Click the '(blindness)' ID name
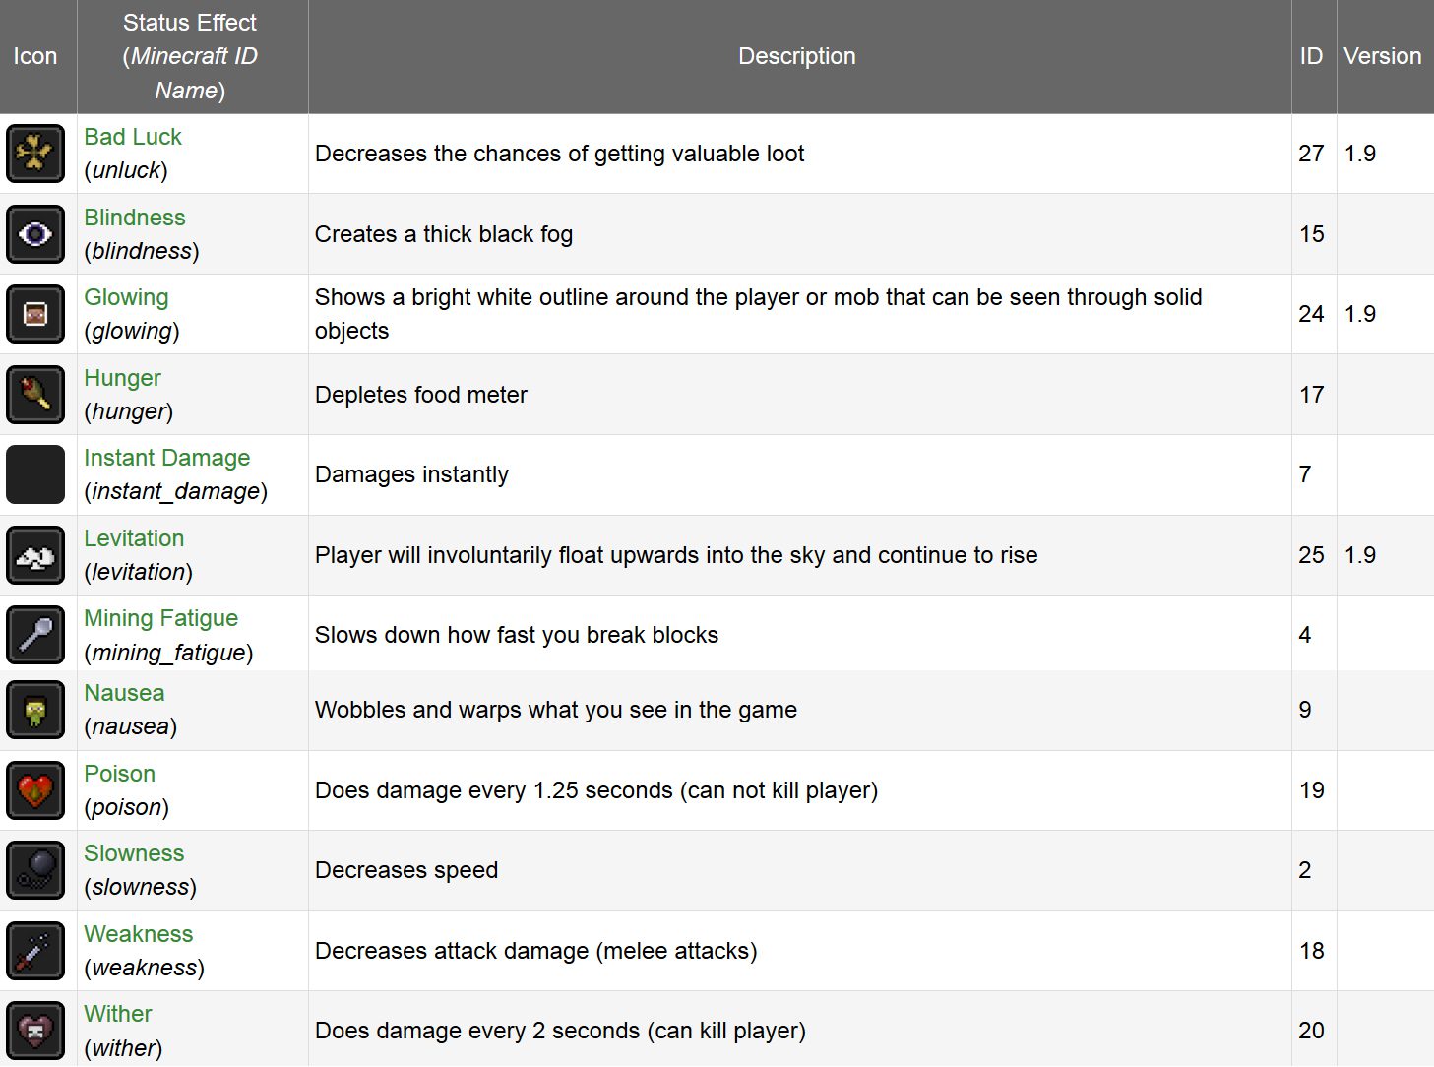Viewport: 1434px width, 1067px height. tap(142, 251)
